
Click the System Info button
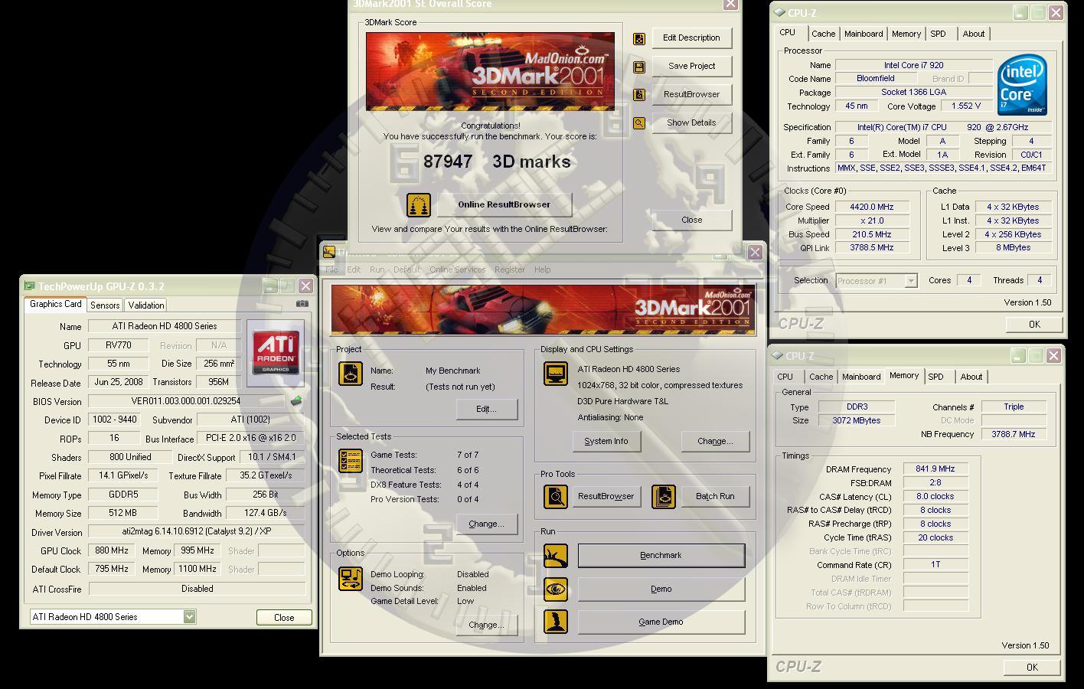point(606,441)
